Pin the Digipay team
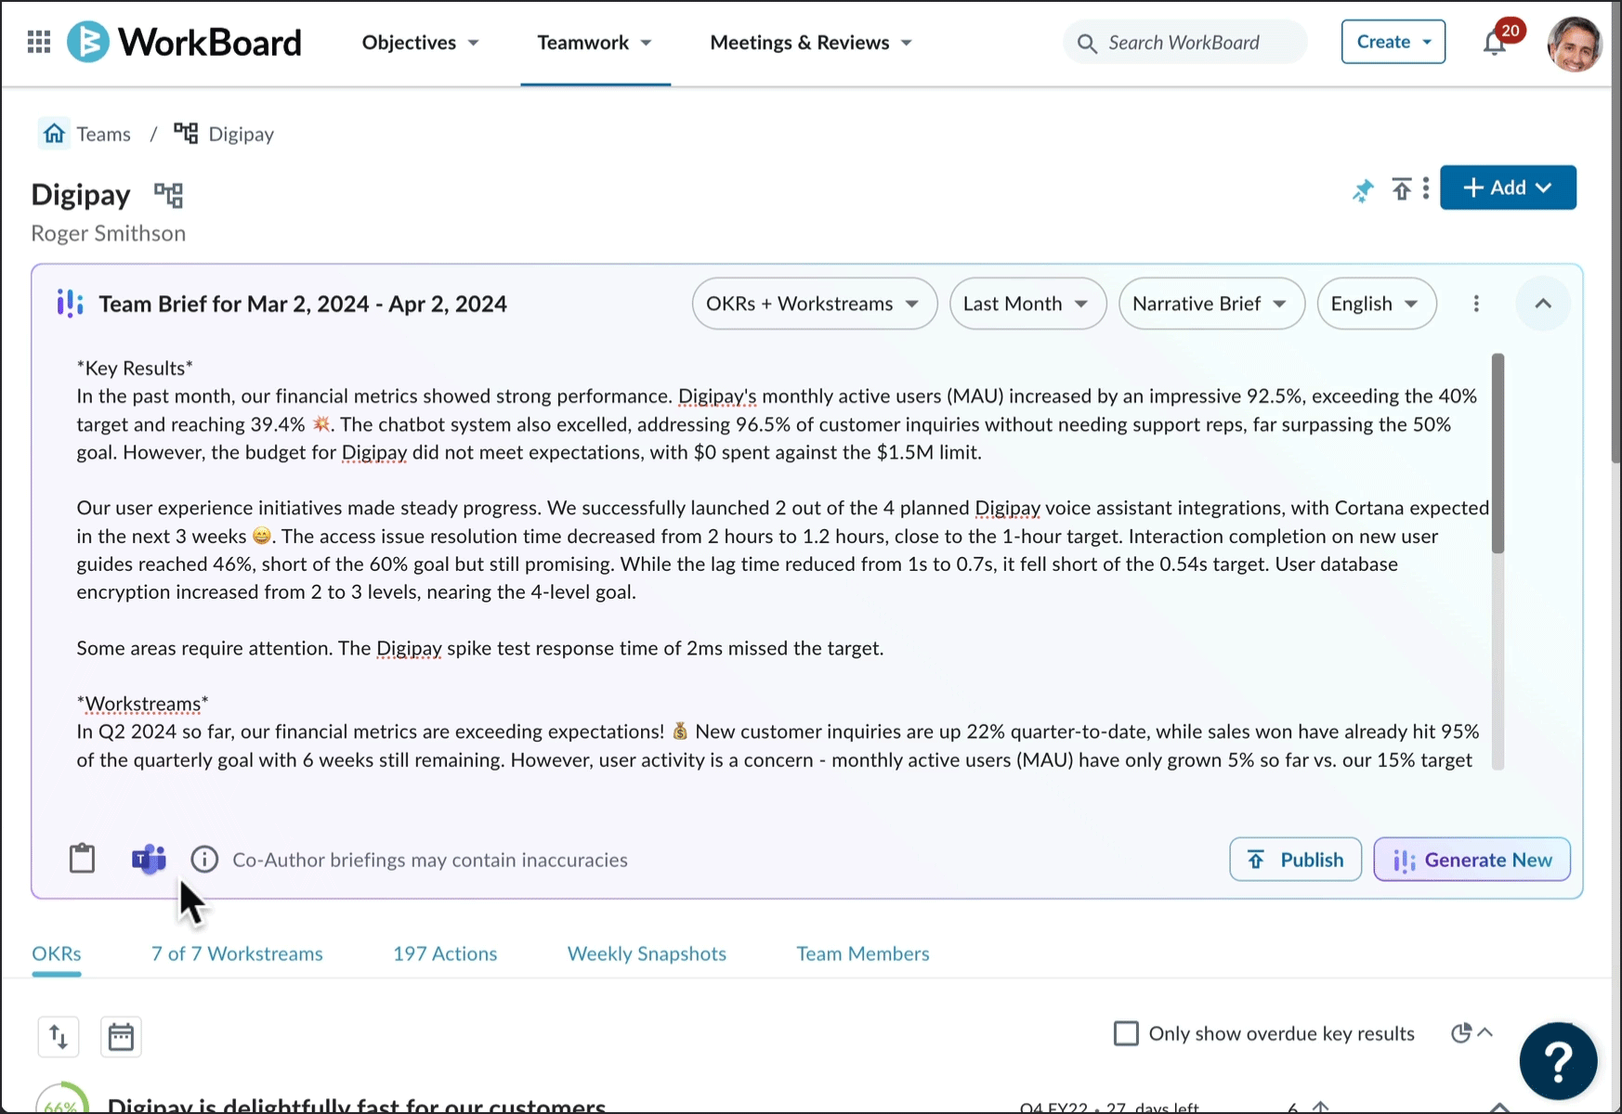1622x1114 pixels. point(1362,190)
